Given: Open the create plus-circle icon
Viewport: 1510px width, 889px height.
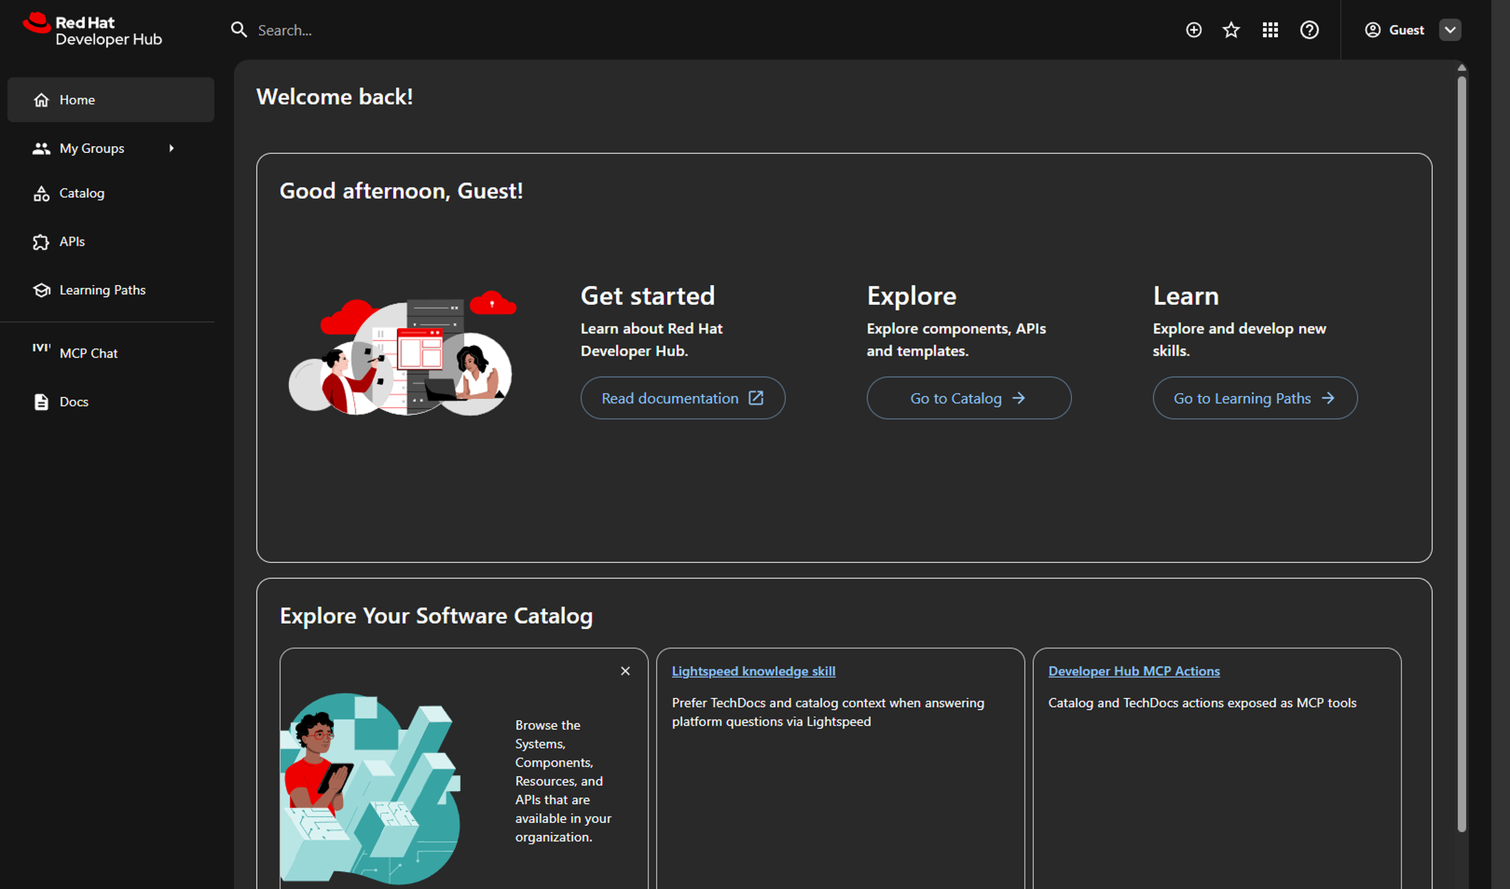Looking at the screenshot, I should tap(1194, 30).
